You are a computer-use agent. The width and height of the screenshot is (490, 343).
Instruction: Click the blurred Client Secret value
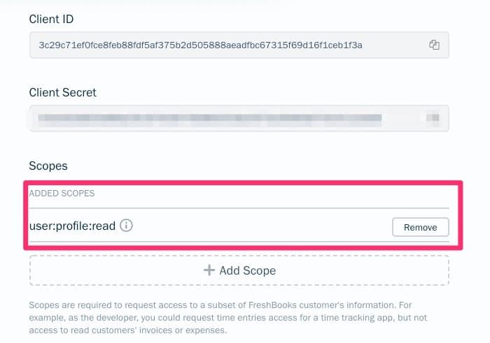click(x=210, y=119)
